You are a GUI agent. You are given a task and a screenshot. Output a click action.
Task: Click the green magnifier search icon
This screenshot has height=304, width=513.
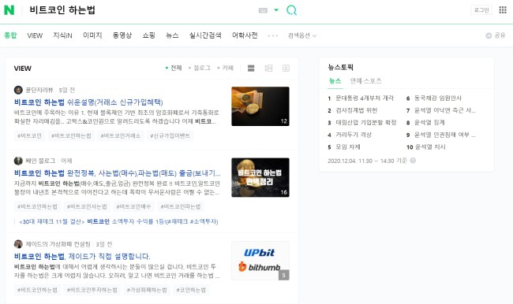[x=291, y=10]
